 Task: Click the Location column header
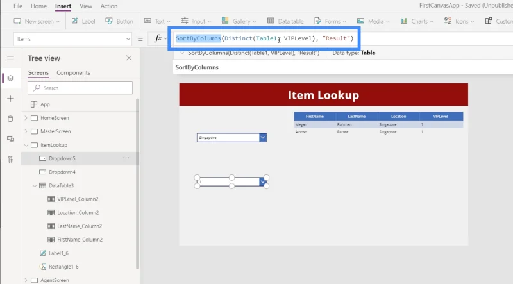pyautogui.click(x=398, y=116)
